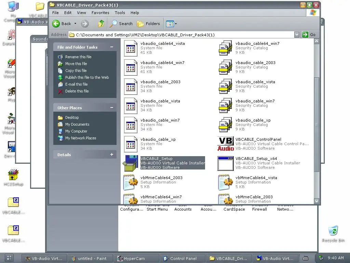Click Rename this file link

[x=78, y=57]
